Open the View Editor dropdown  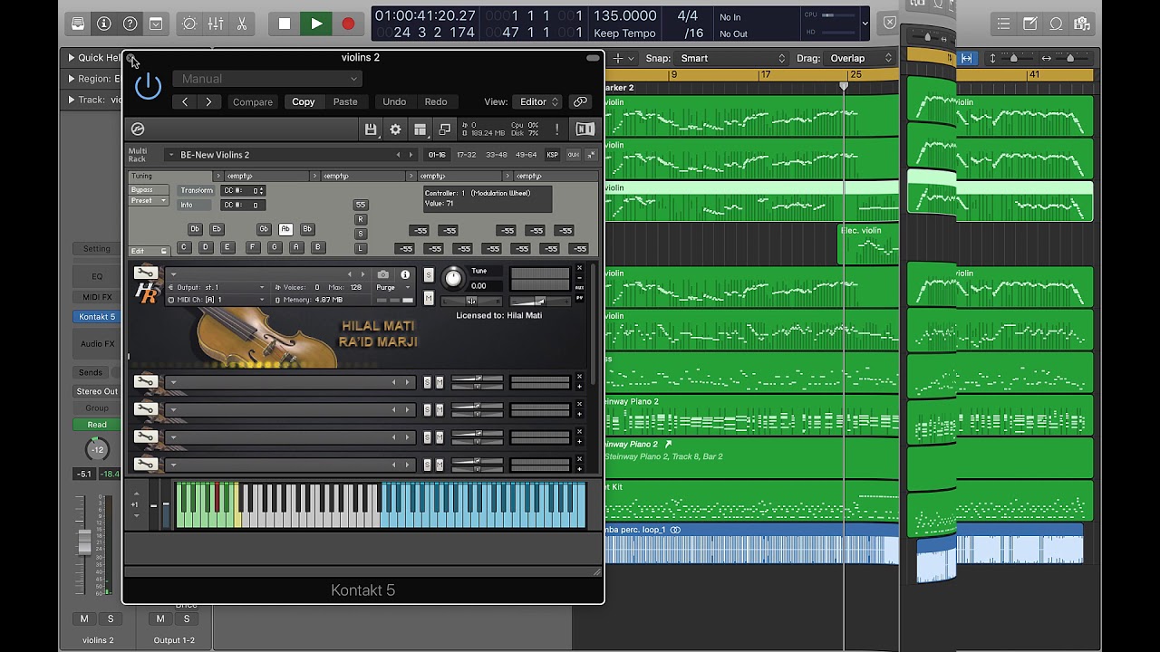(x=538, y=101)
